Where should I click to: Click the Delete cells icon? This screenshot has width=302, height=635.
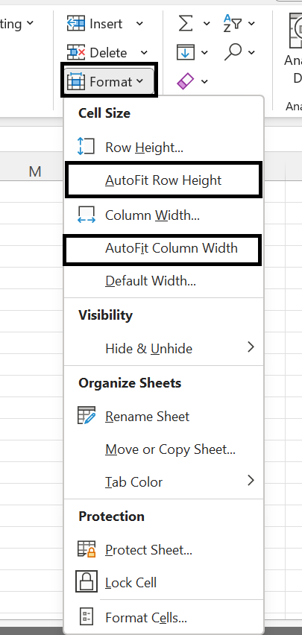pos(76,52)
